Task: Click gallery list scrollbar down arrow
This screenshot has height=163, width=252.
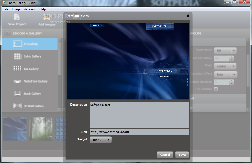Action: pos(60,109)
